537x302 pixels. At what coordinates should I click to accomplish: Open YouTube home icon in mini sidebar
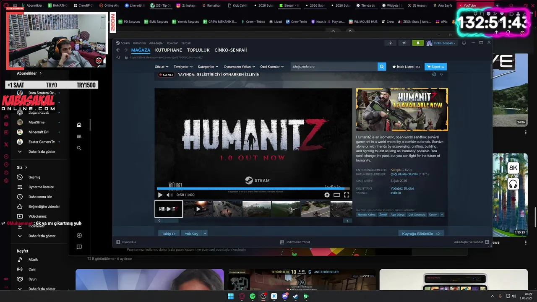point(79,125)
